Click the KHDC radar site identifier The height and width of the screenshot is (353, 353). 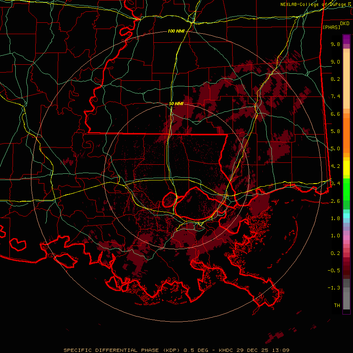pyautogui.click(x=226, y=350)
